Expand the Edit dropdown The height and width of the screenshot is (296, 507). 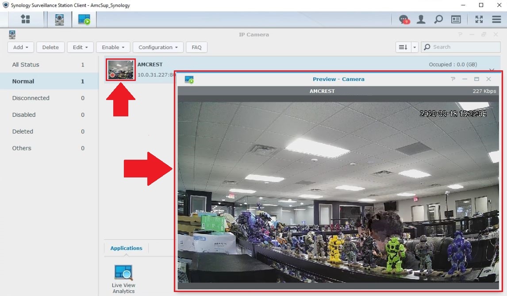80,47
